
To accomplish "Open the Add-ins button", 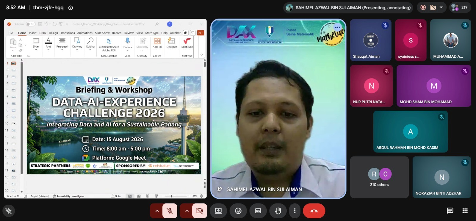I will coord(157,43).
